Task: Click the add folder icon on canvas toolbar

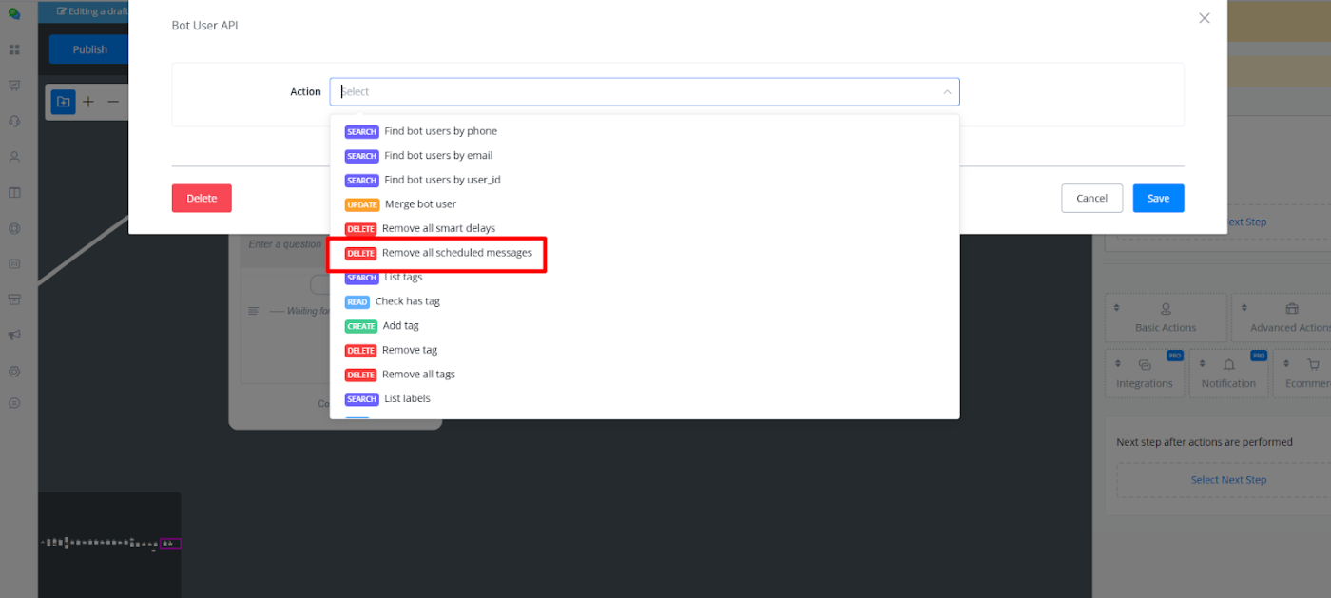Action: point(63,102)
